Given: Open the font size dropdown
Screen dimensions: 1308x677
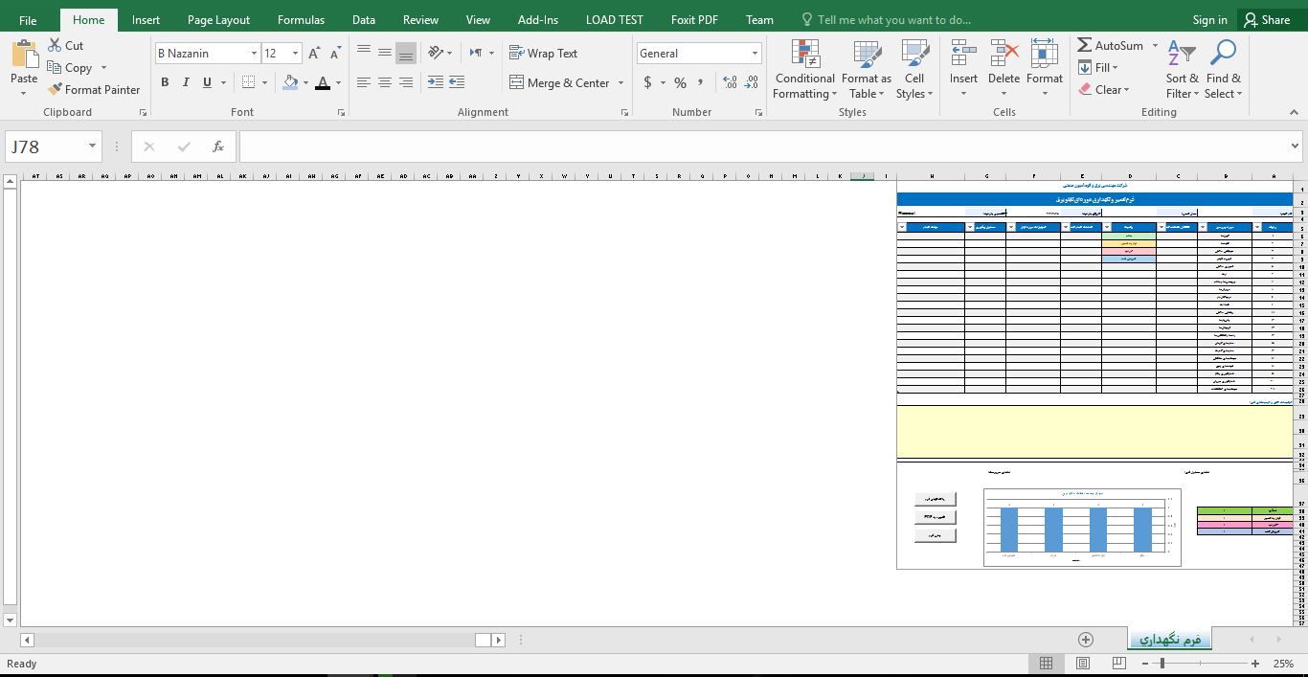Looking at the screenshot, I should pyautogui.click(x=295, y=54).
